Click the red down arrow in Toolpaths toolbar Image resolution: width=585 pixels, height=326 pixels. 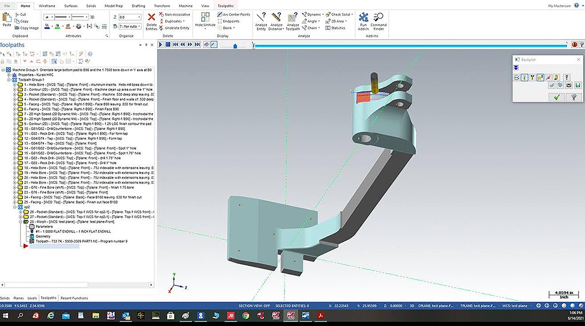[x=25, y=61]
